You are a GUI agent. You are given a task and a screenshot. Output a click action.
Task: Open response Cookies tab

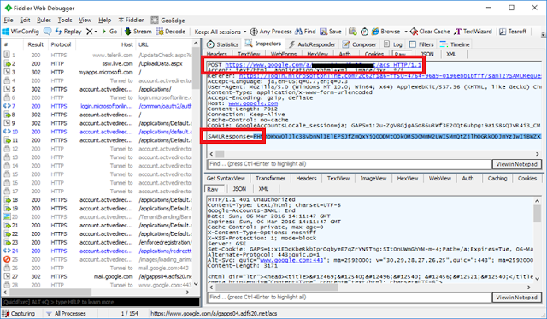pyautogui.click(x=527, y=179)
